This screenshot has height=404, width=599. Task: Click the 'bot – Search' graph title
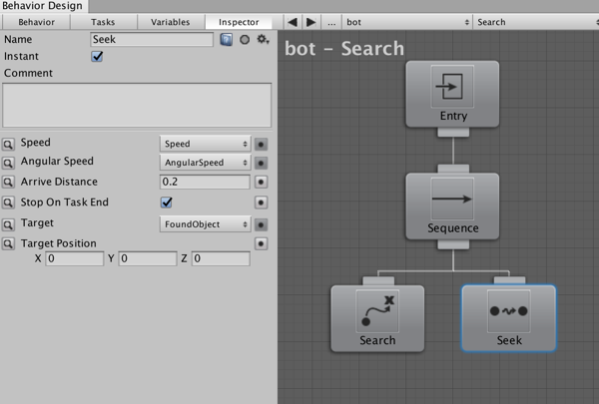coord(344,49)
